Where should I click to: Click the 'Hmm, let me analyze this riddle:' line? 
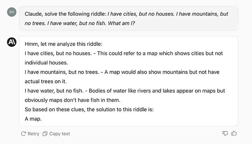point(63,44)
